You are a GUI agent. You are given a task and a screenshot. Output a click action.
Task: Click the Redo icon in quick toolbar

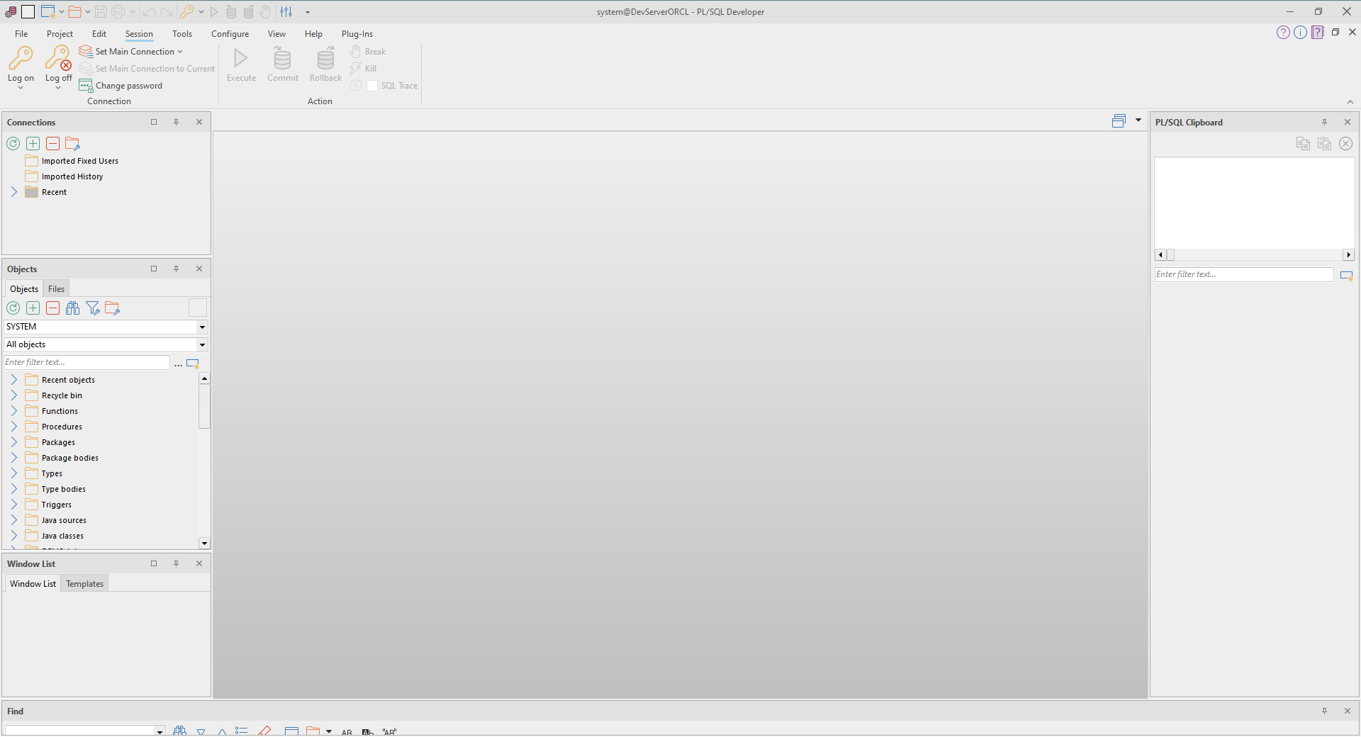point(166,12)
